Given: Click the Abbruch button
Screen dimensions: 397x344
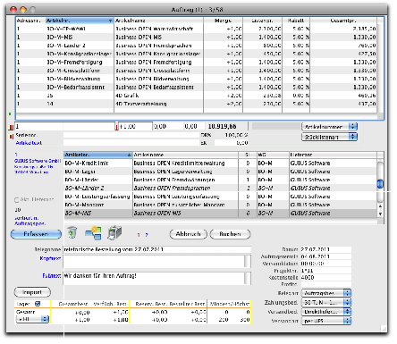Looking at the screenshot, I should 189,234.
